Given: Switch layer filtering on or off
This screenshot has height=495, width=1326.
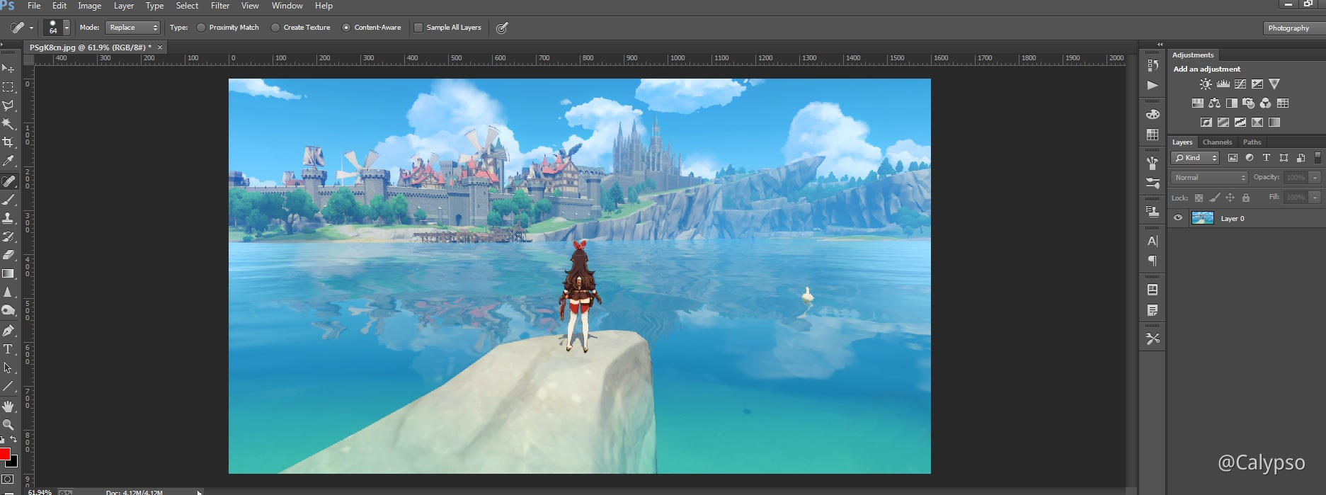Looking at the screenshot, I should click(1318, 158).
